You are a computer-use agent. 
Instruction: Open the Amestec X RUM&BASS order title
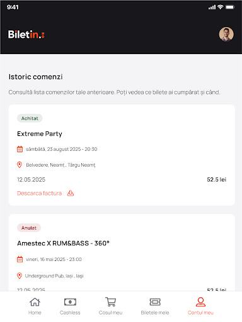(63, 243)
